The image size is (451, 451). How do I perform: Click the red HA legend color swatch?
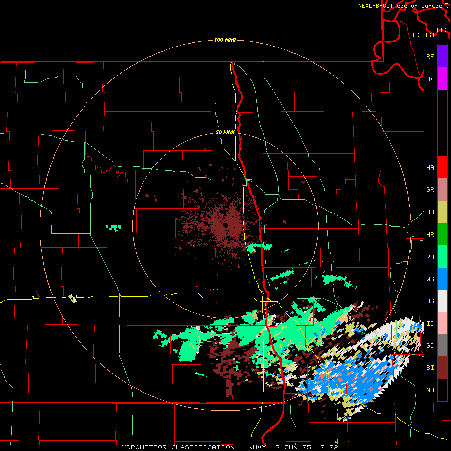click(442, 167)
